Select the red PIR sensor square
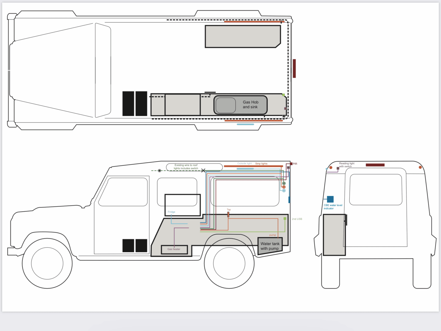The height and width of the screenshot is (331, 441). pyautogui.click(x=291, y=164)
